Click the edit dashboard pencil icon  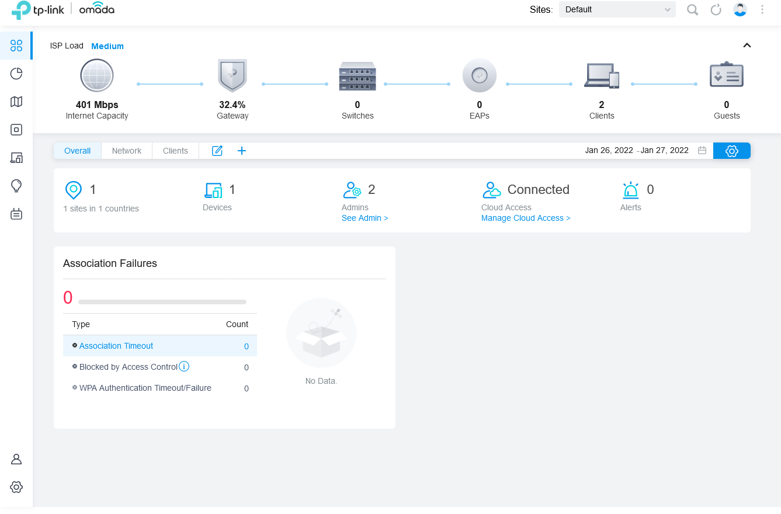[217, 151]
